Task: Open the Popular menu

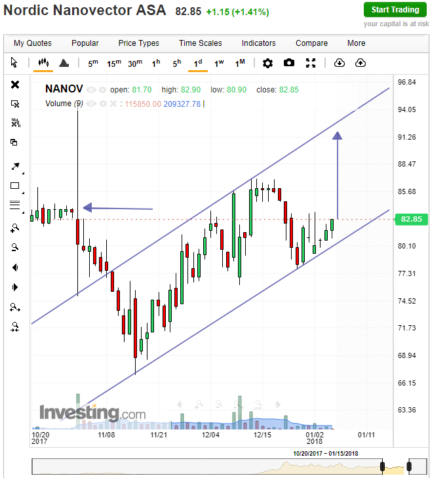Action: point(85,43)
